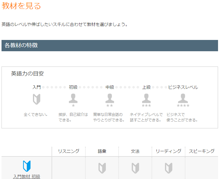Click the intro sentence 英語のレベルや伸ばしたいスキル
This screenshot has width=222, height=179.
[x=65, y=24]
